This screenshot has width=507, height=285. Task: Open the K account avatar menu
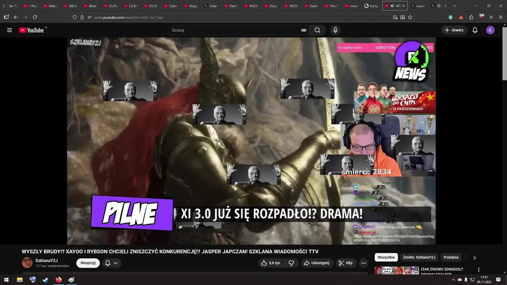(x=490, y=30)
